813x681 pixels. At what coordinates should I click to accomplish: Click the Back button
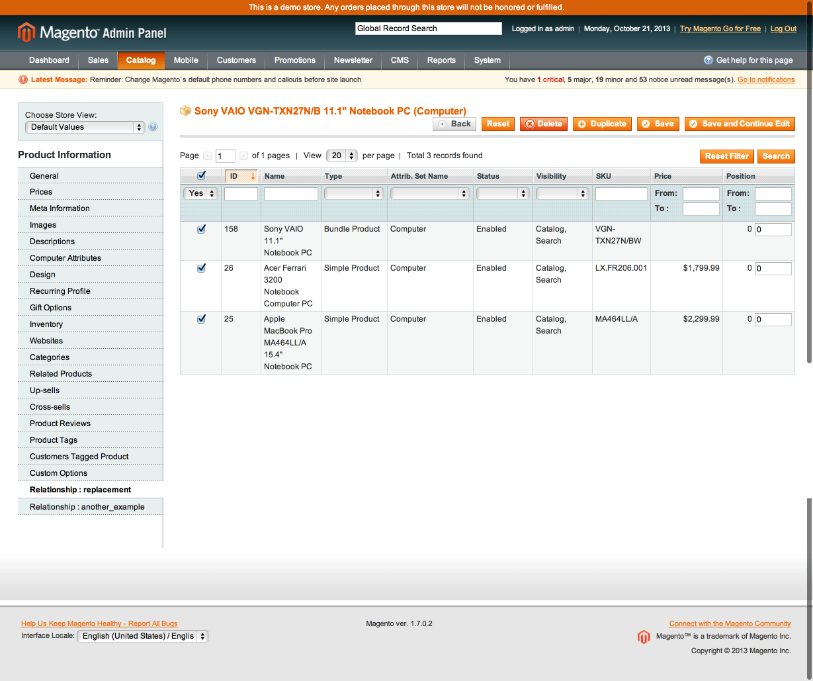pos(454,124)
